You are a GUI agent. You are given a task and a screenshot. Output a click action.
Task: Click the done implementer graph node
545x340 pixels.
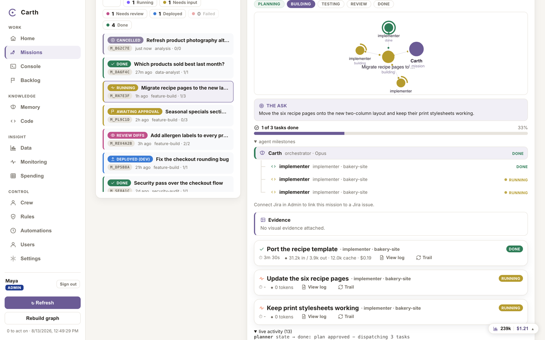click(x=389, y=28)
